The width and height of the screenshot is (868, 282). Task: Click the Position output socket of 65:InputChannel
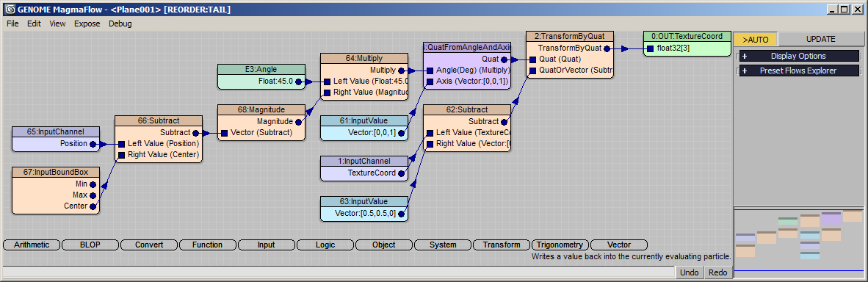click(x=93, y=144)
